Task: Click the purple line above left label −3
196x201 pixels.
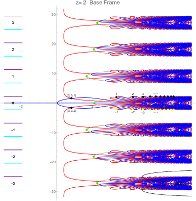Action: [x=13, y=177]
